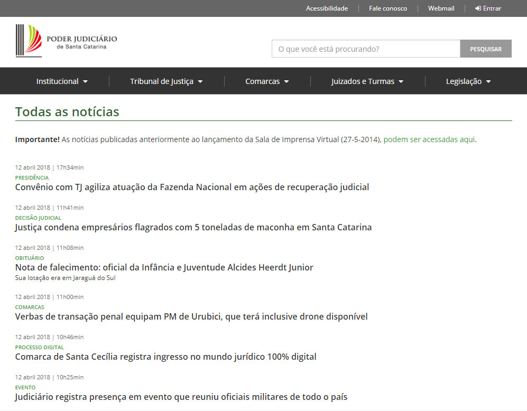Open the Tribunal de Justiça dropdown

coord(166,81)
